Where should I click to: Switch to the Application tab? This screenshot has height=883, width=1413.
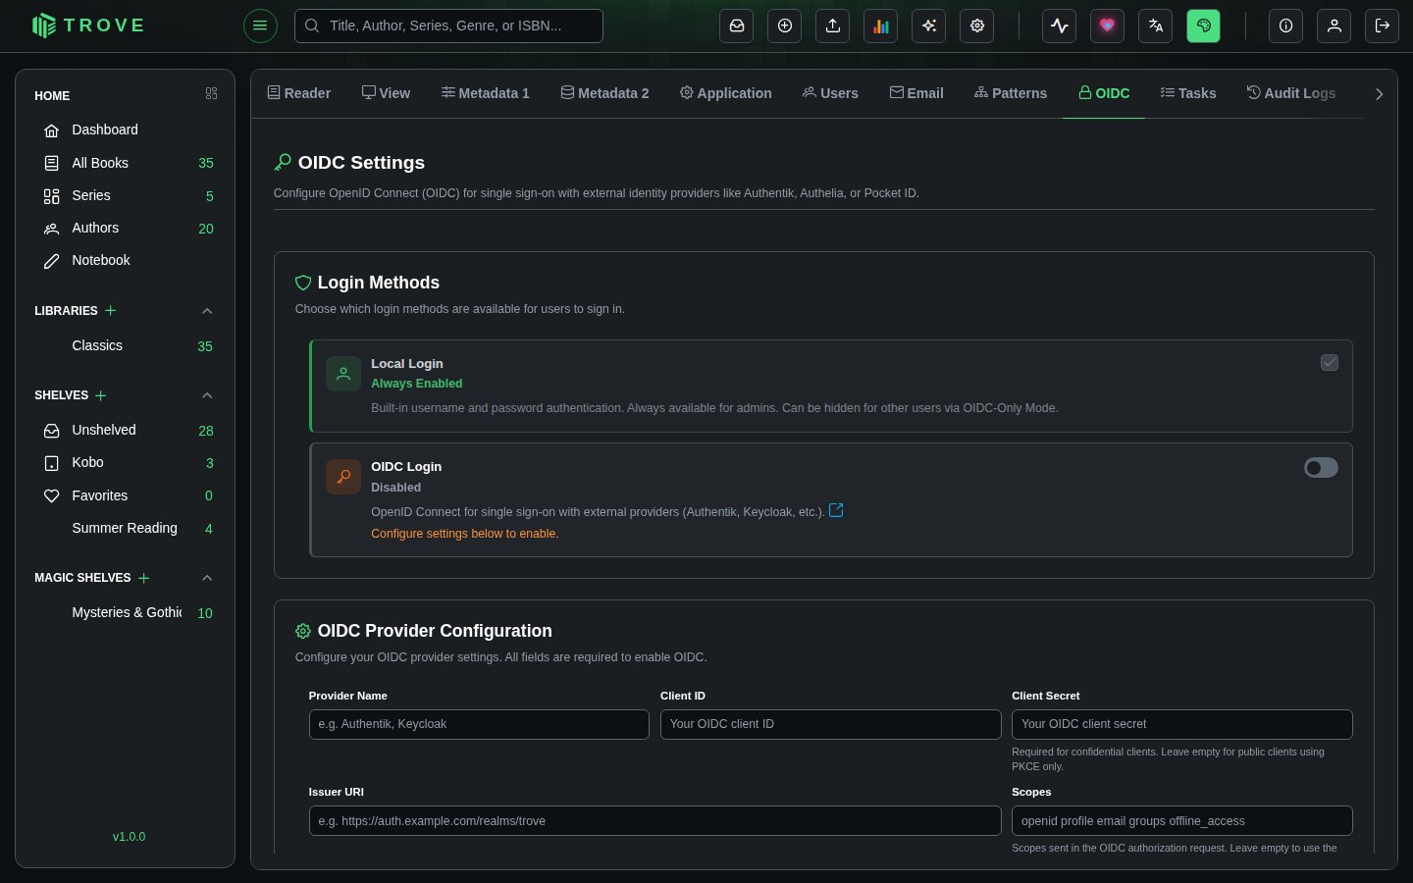[726, 93]
